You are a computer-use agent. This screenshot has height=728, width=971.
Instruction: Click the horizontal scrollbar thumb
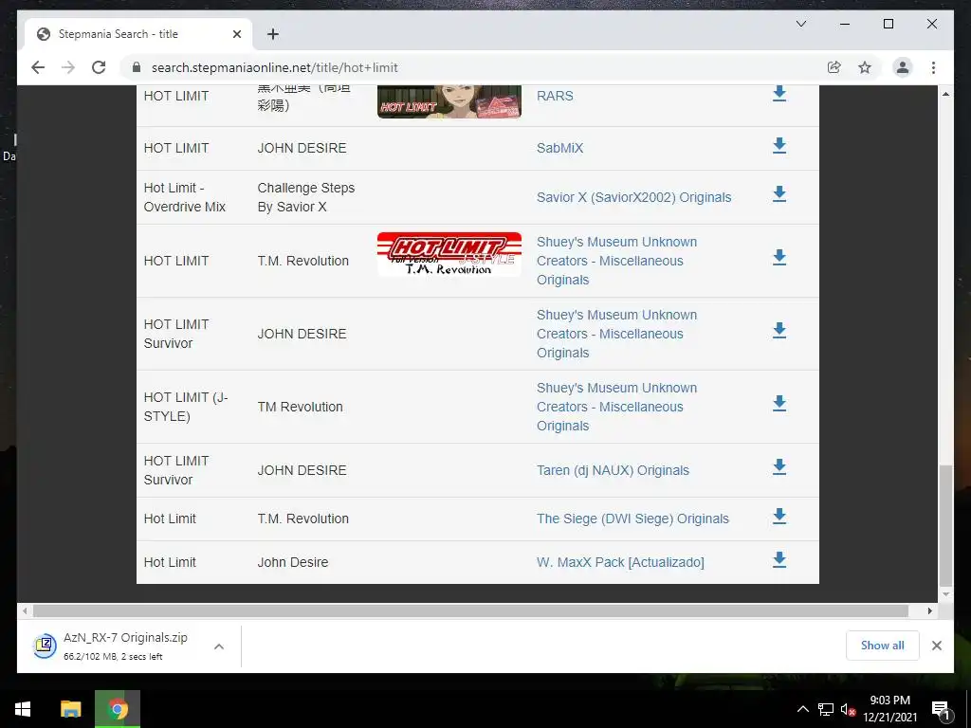(x=470, y=611)
